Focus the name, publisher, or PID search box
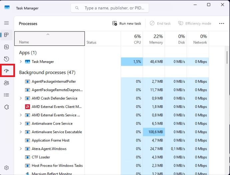 (x=110, y=8)
